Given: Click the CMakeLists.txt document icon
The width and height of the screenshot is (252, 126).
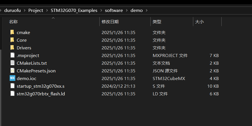Looking at the screenshot, I should click(12, 63).
